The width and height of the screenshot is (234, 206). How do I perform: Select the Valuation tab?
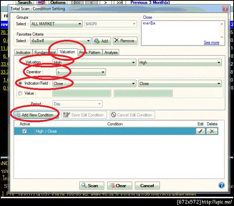pyautogui.click(x=67, y=52)
